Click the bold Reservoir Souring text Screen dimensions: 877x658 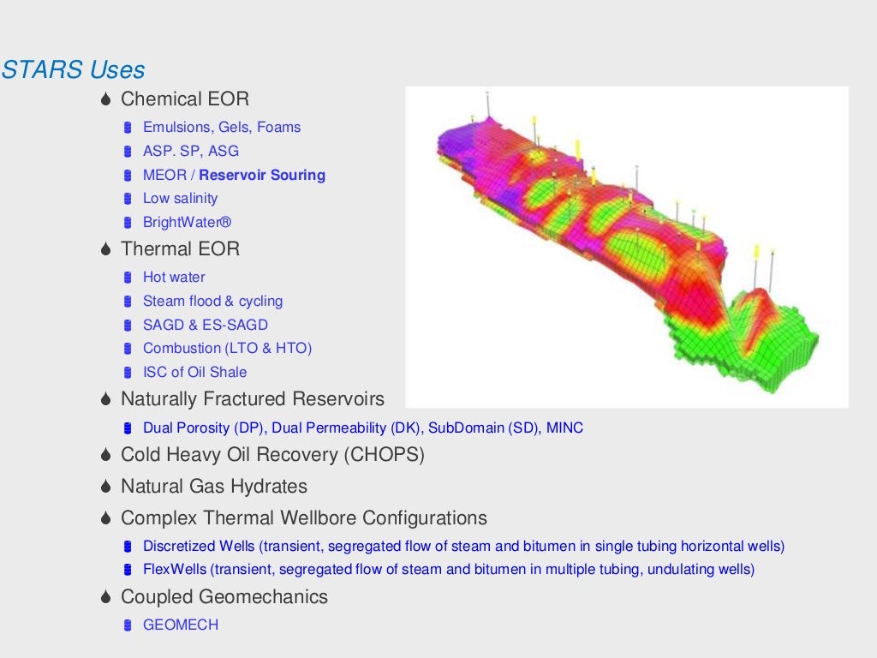(x=262, y=175)
